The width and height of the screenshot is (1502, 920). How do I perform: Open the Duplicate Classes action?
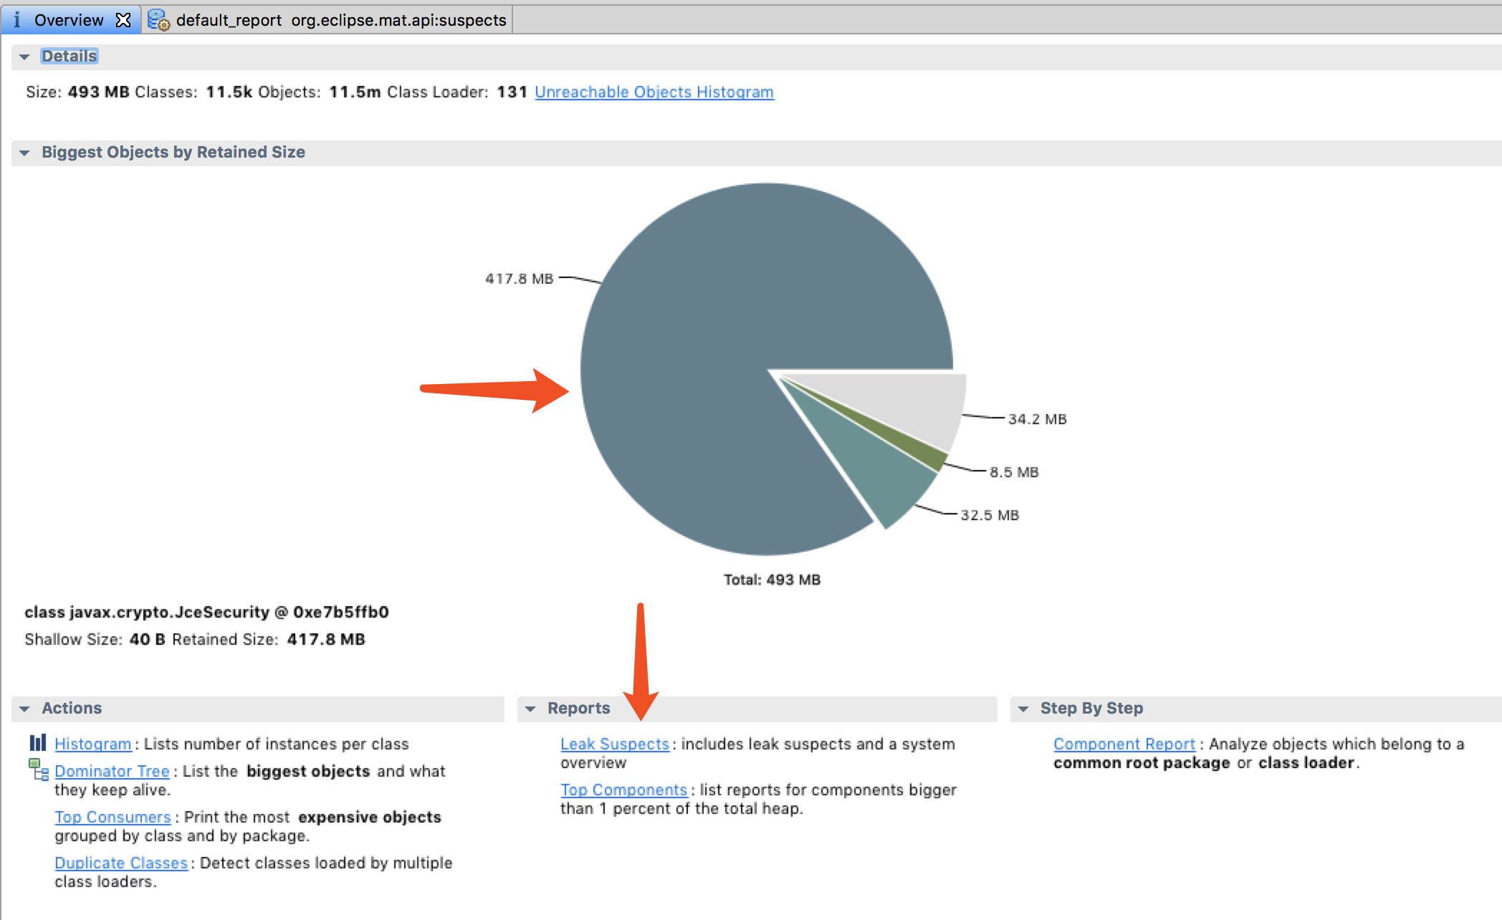tap(120, 863)
